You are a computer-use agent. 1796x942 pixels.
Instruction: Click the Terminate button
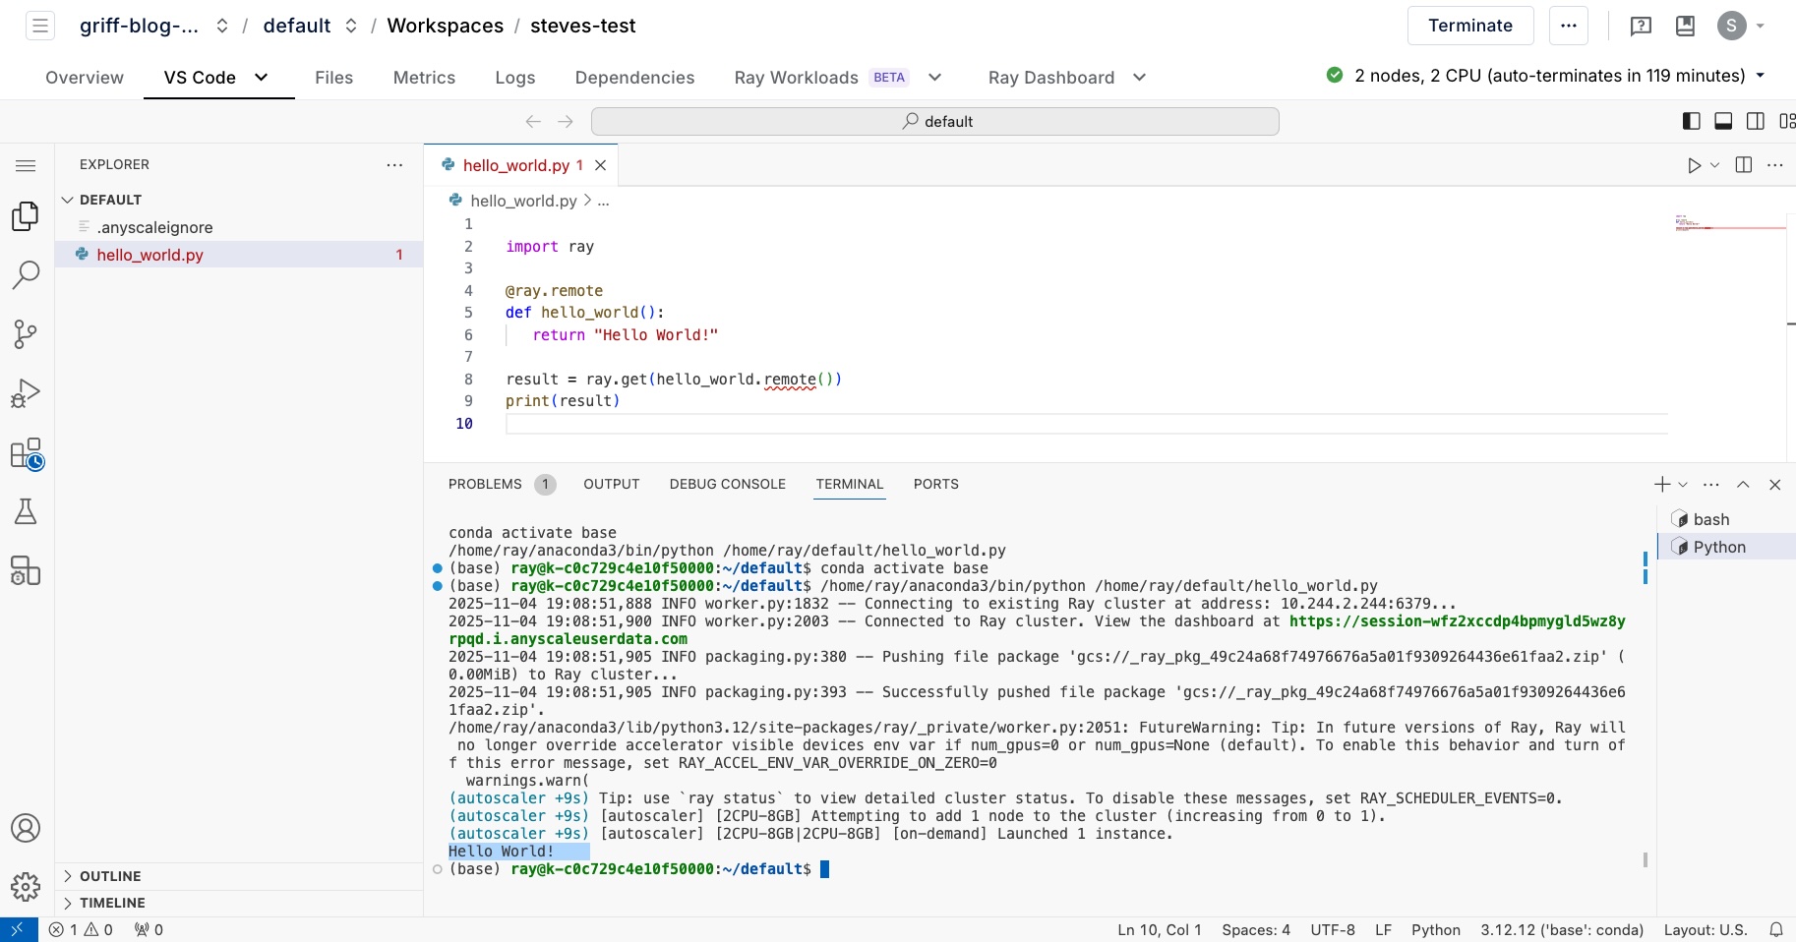tap(1469, 26)
